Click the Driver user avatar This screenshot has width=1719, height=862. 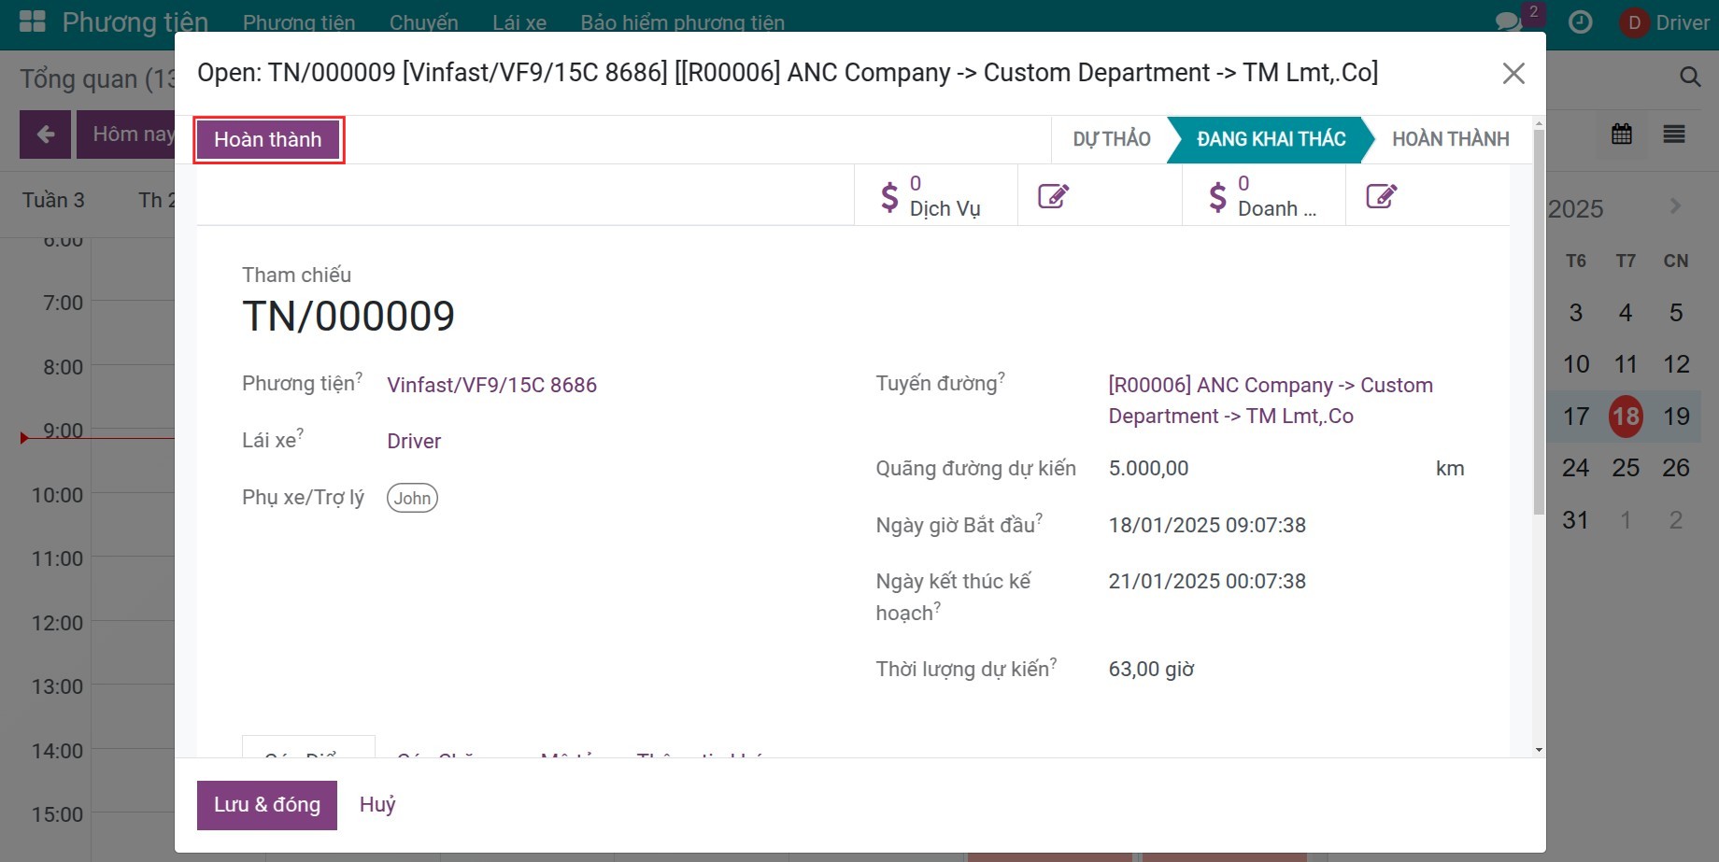(x=1634, y=22)
